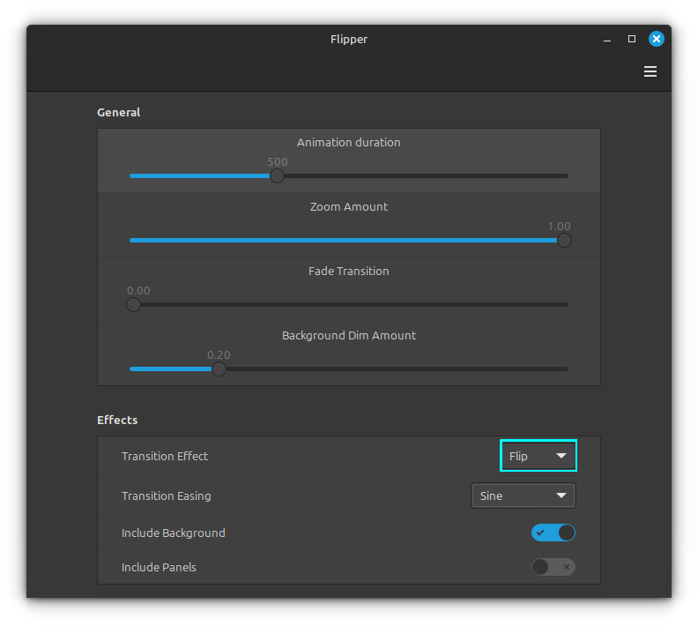Image resolution: width=698 pixels, height=626 pixels.
Task: Enable the Include Panels switch
Action: coord(553,567)
